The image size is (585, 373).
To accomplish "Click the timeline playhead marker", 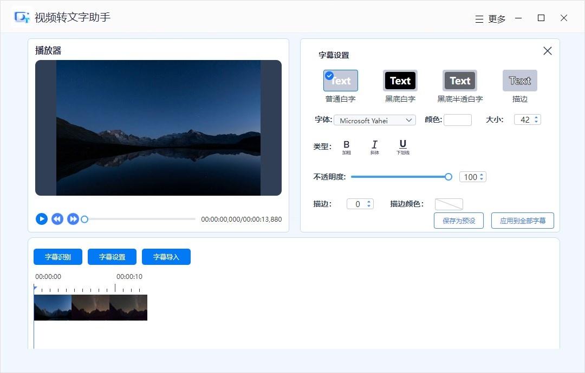I will (35, 288).
